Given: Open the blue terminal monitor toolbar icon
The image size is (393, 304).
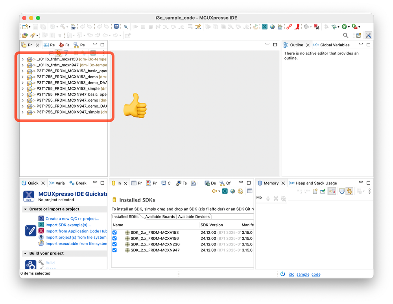Looking at the screenshot, I should click(116, 27).
